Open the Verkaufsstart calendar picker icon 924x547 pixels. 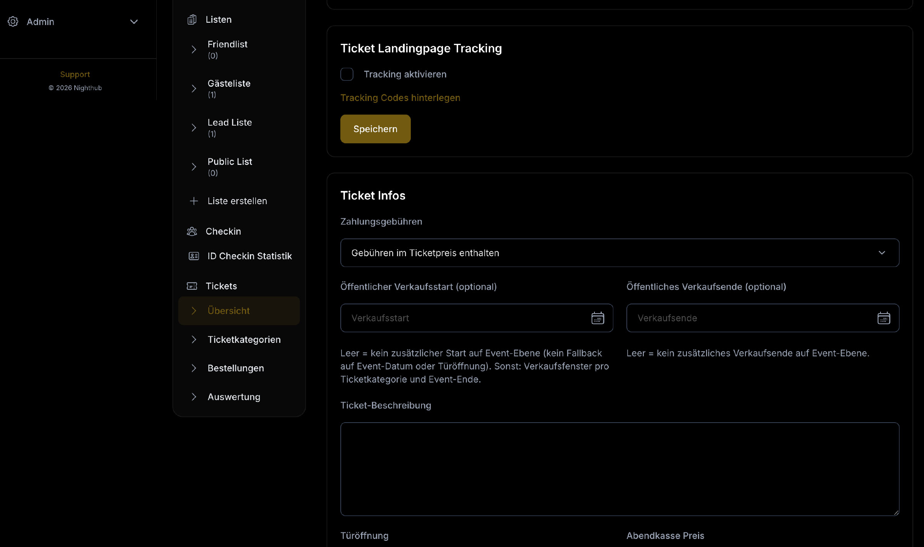pyautogui.click(x=597, y=318)
